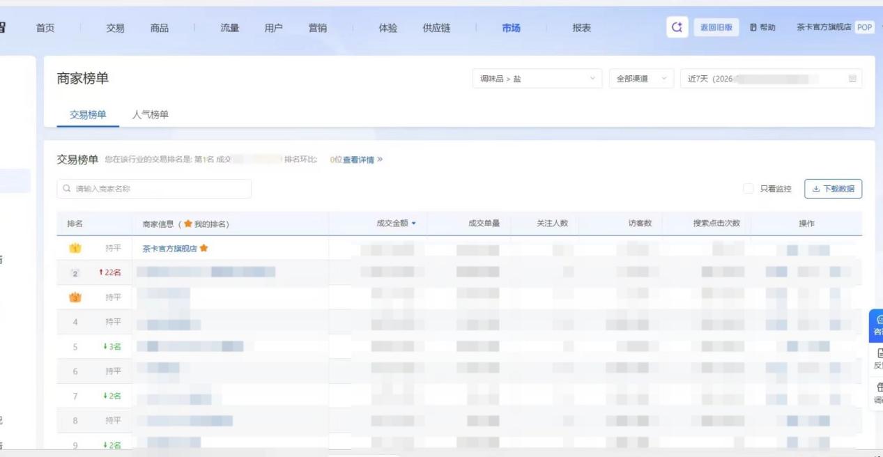Open the 供应链 navigation menu

pos(436,28)
